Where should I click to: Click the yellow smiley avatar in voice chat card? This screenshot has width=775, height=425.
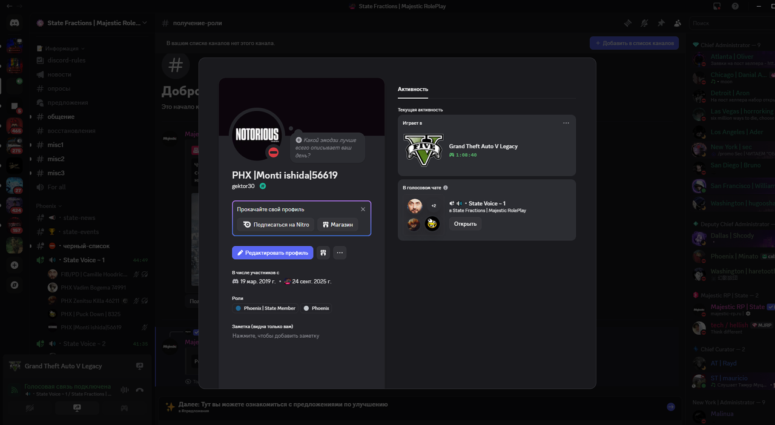pos(432,224)
